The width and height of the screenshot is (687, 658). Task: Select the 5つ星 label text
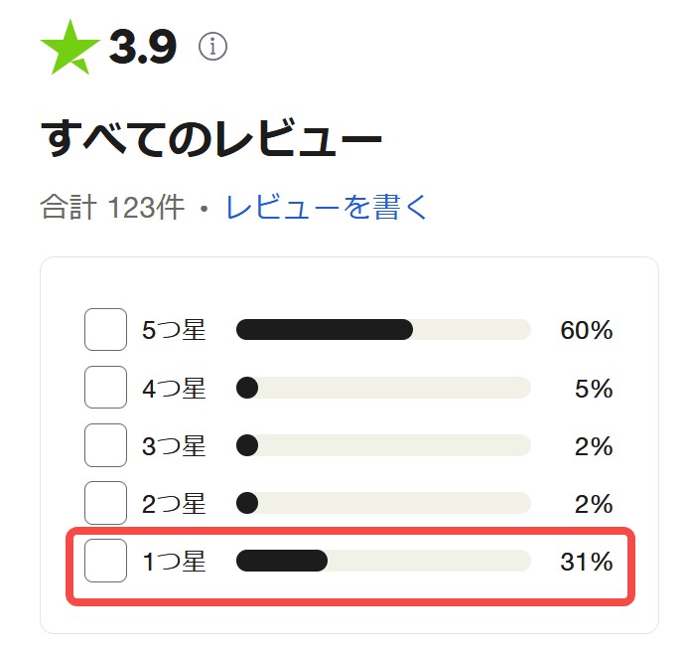coord(174,330)
